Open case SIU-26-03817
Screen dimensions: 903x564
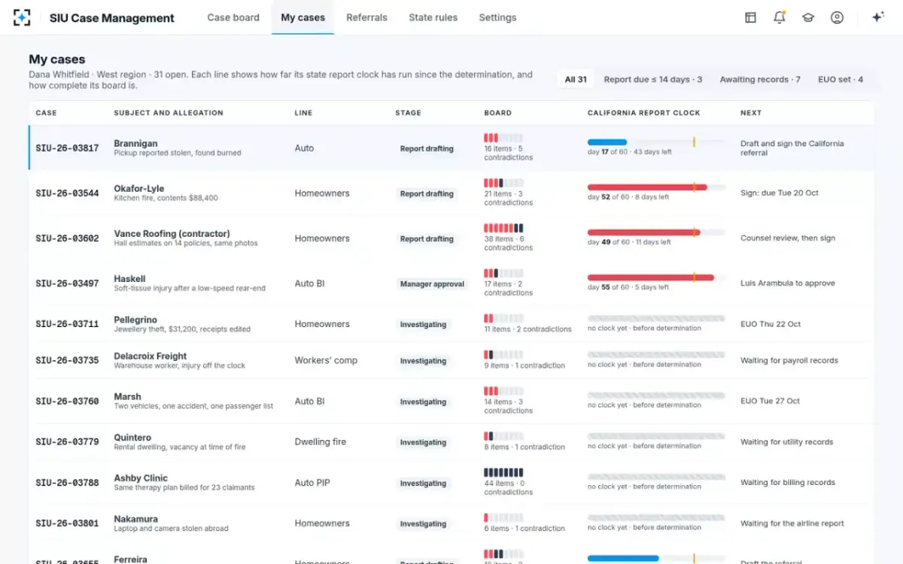tap(67, 148)
